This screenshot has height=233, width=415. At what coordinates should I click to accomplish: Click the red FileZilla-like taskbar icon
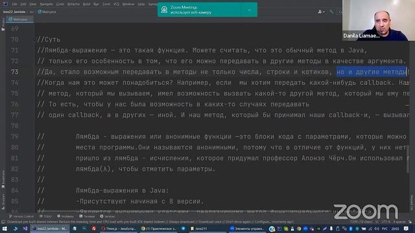pyautogui.click(x=93, y=228)
